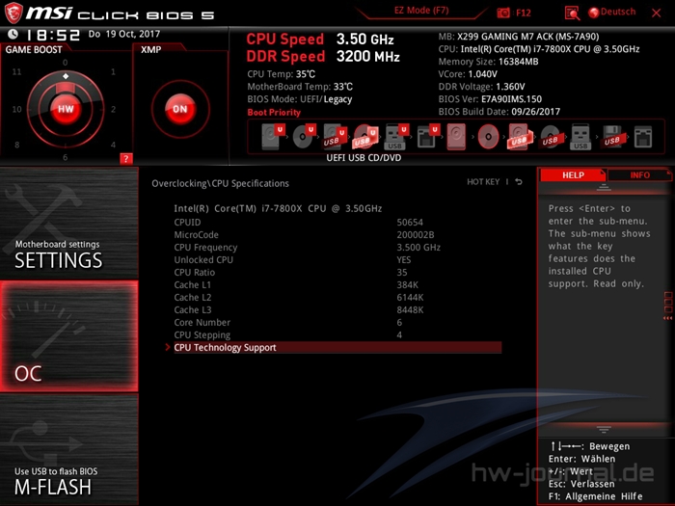This screenshot has height=506, width=675.
Task: Click the CPU Stepping row
Action: coord(337,334)
